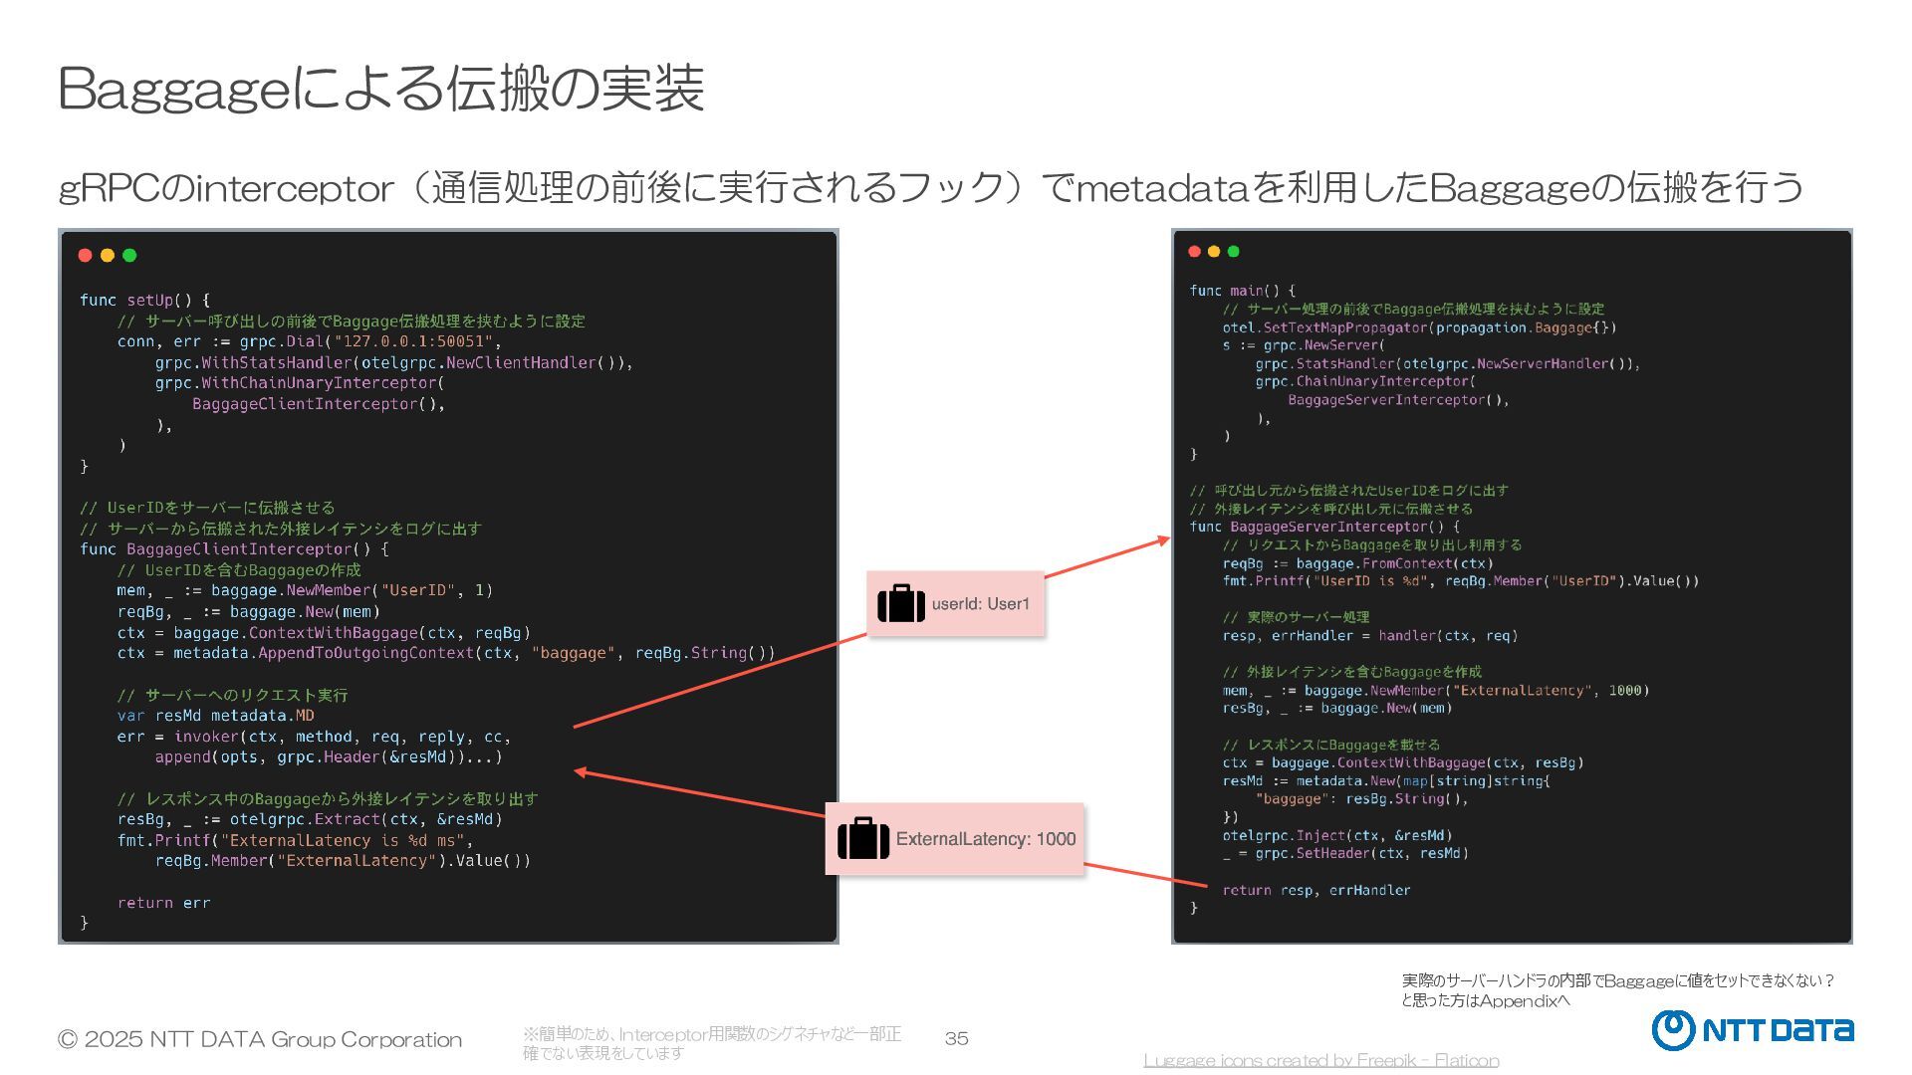Open Luggage icons created by Freepik link
This screenshot has width=1912, height=1075.
1320,1060
